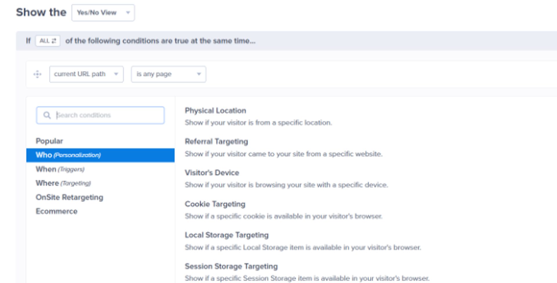557x283 pixels.
Task: Open the OnSite Retargeting section
Action: click(69, 197)
